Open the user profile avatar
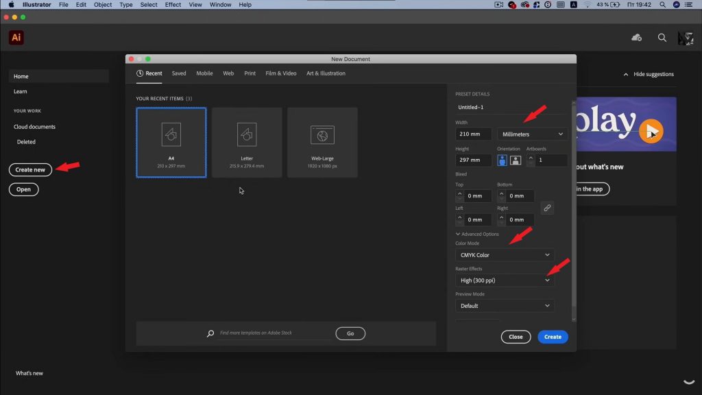 (686, 38)
